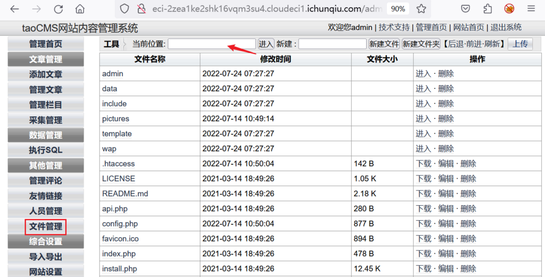Viewport: 545px width, 277px height.
Task: Click the address bar URL
Action: (x=267, y=9)
